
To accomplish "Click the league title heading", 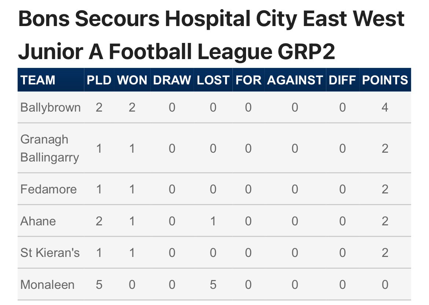I will 211,35.
